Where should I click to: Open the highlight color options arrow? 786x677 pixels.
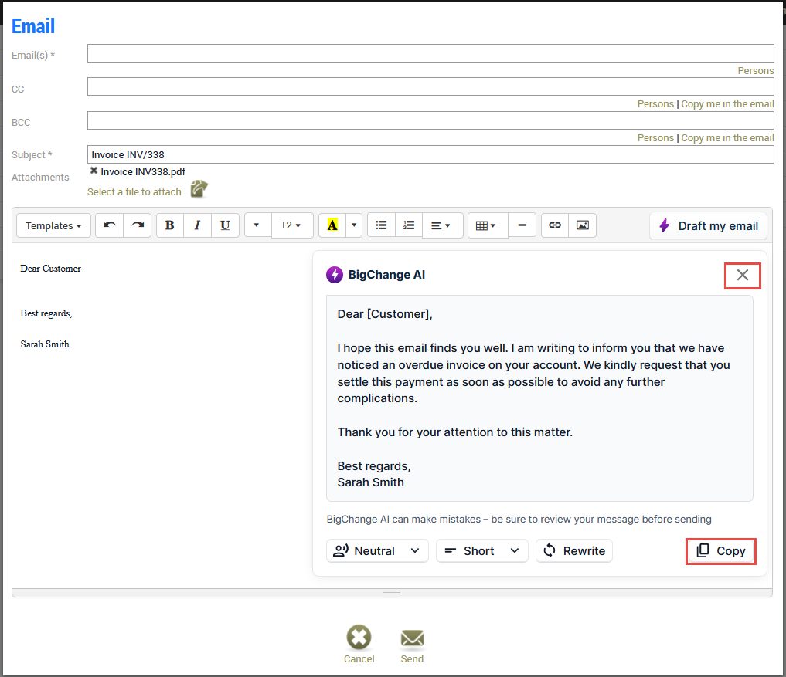point(354,225)
